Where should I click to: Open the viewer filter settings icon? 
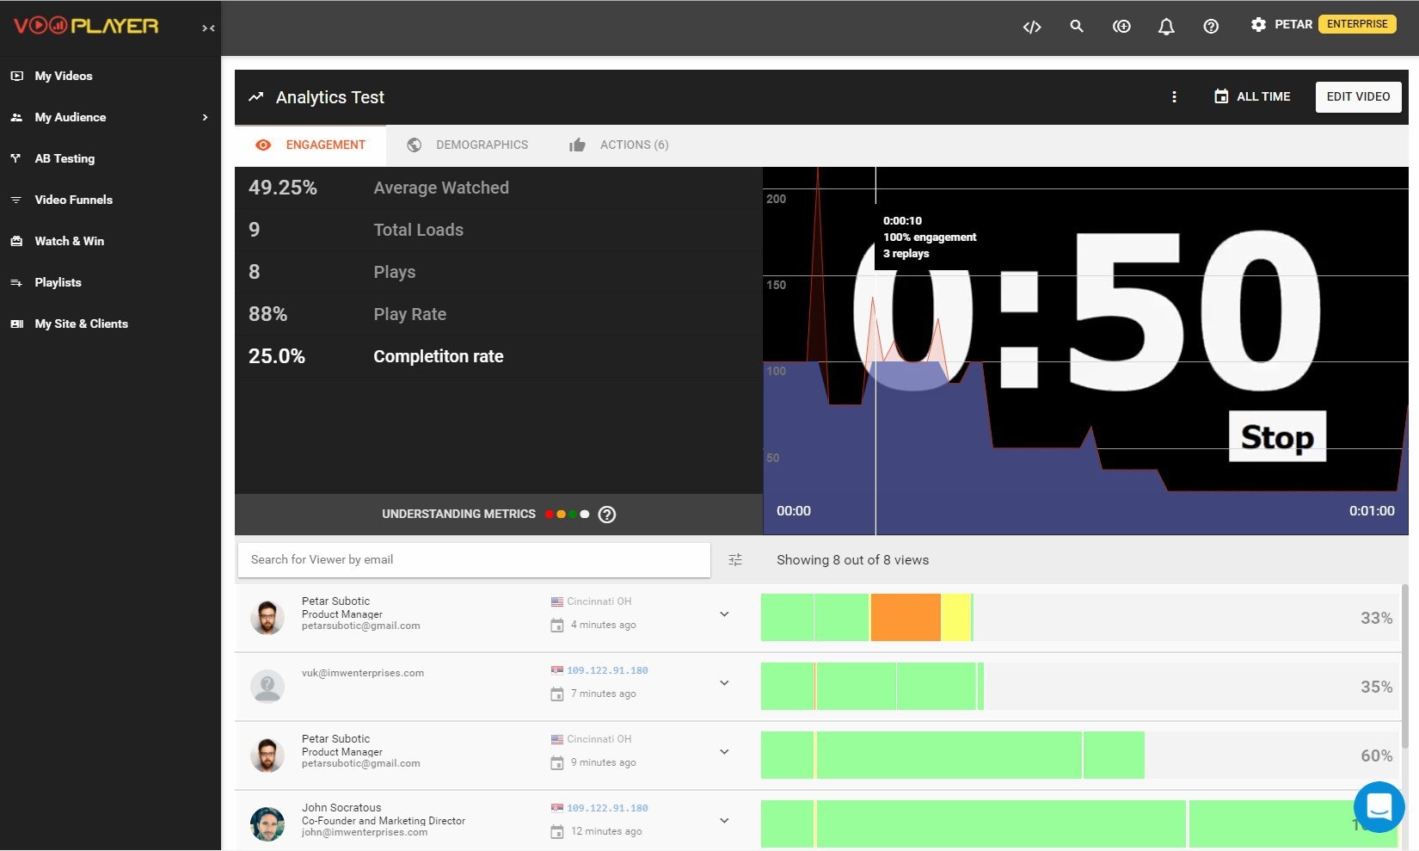(x=735, y=560)
